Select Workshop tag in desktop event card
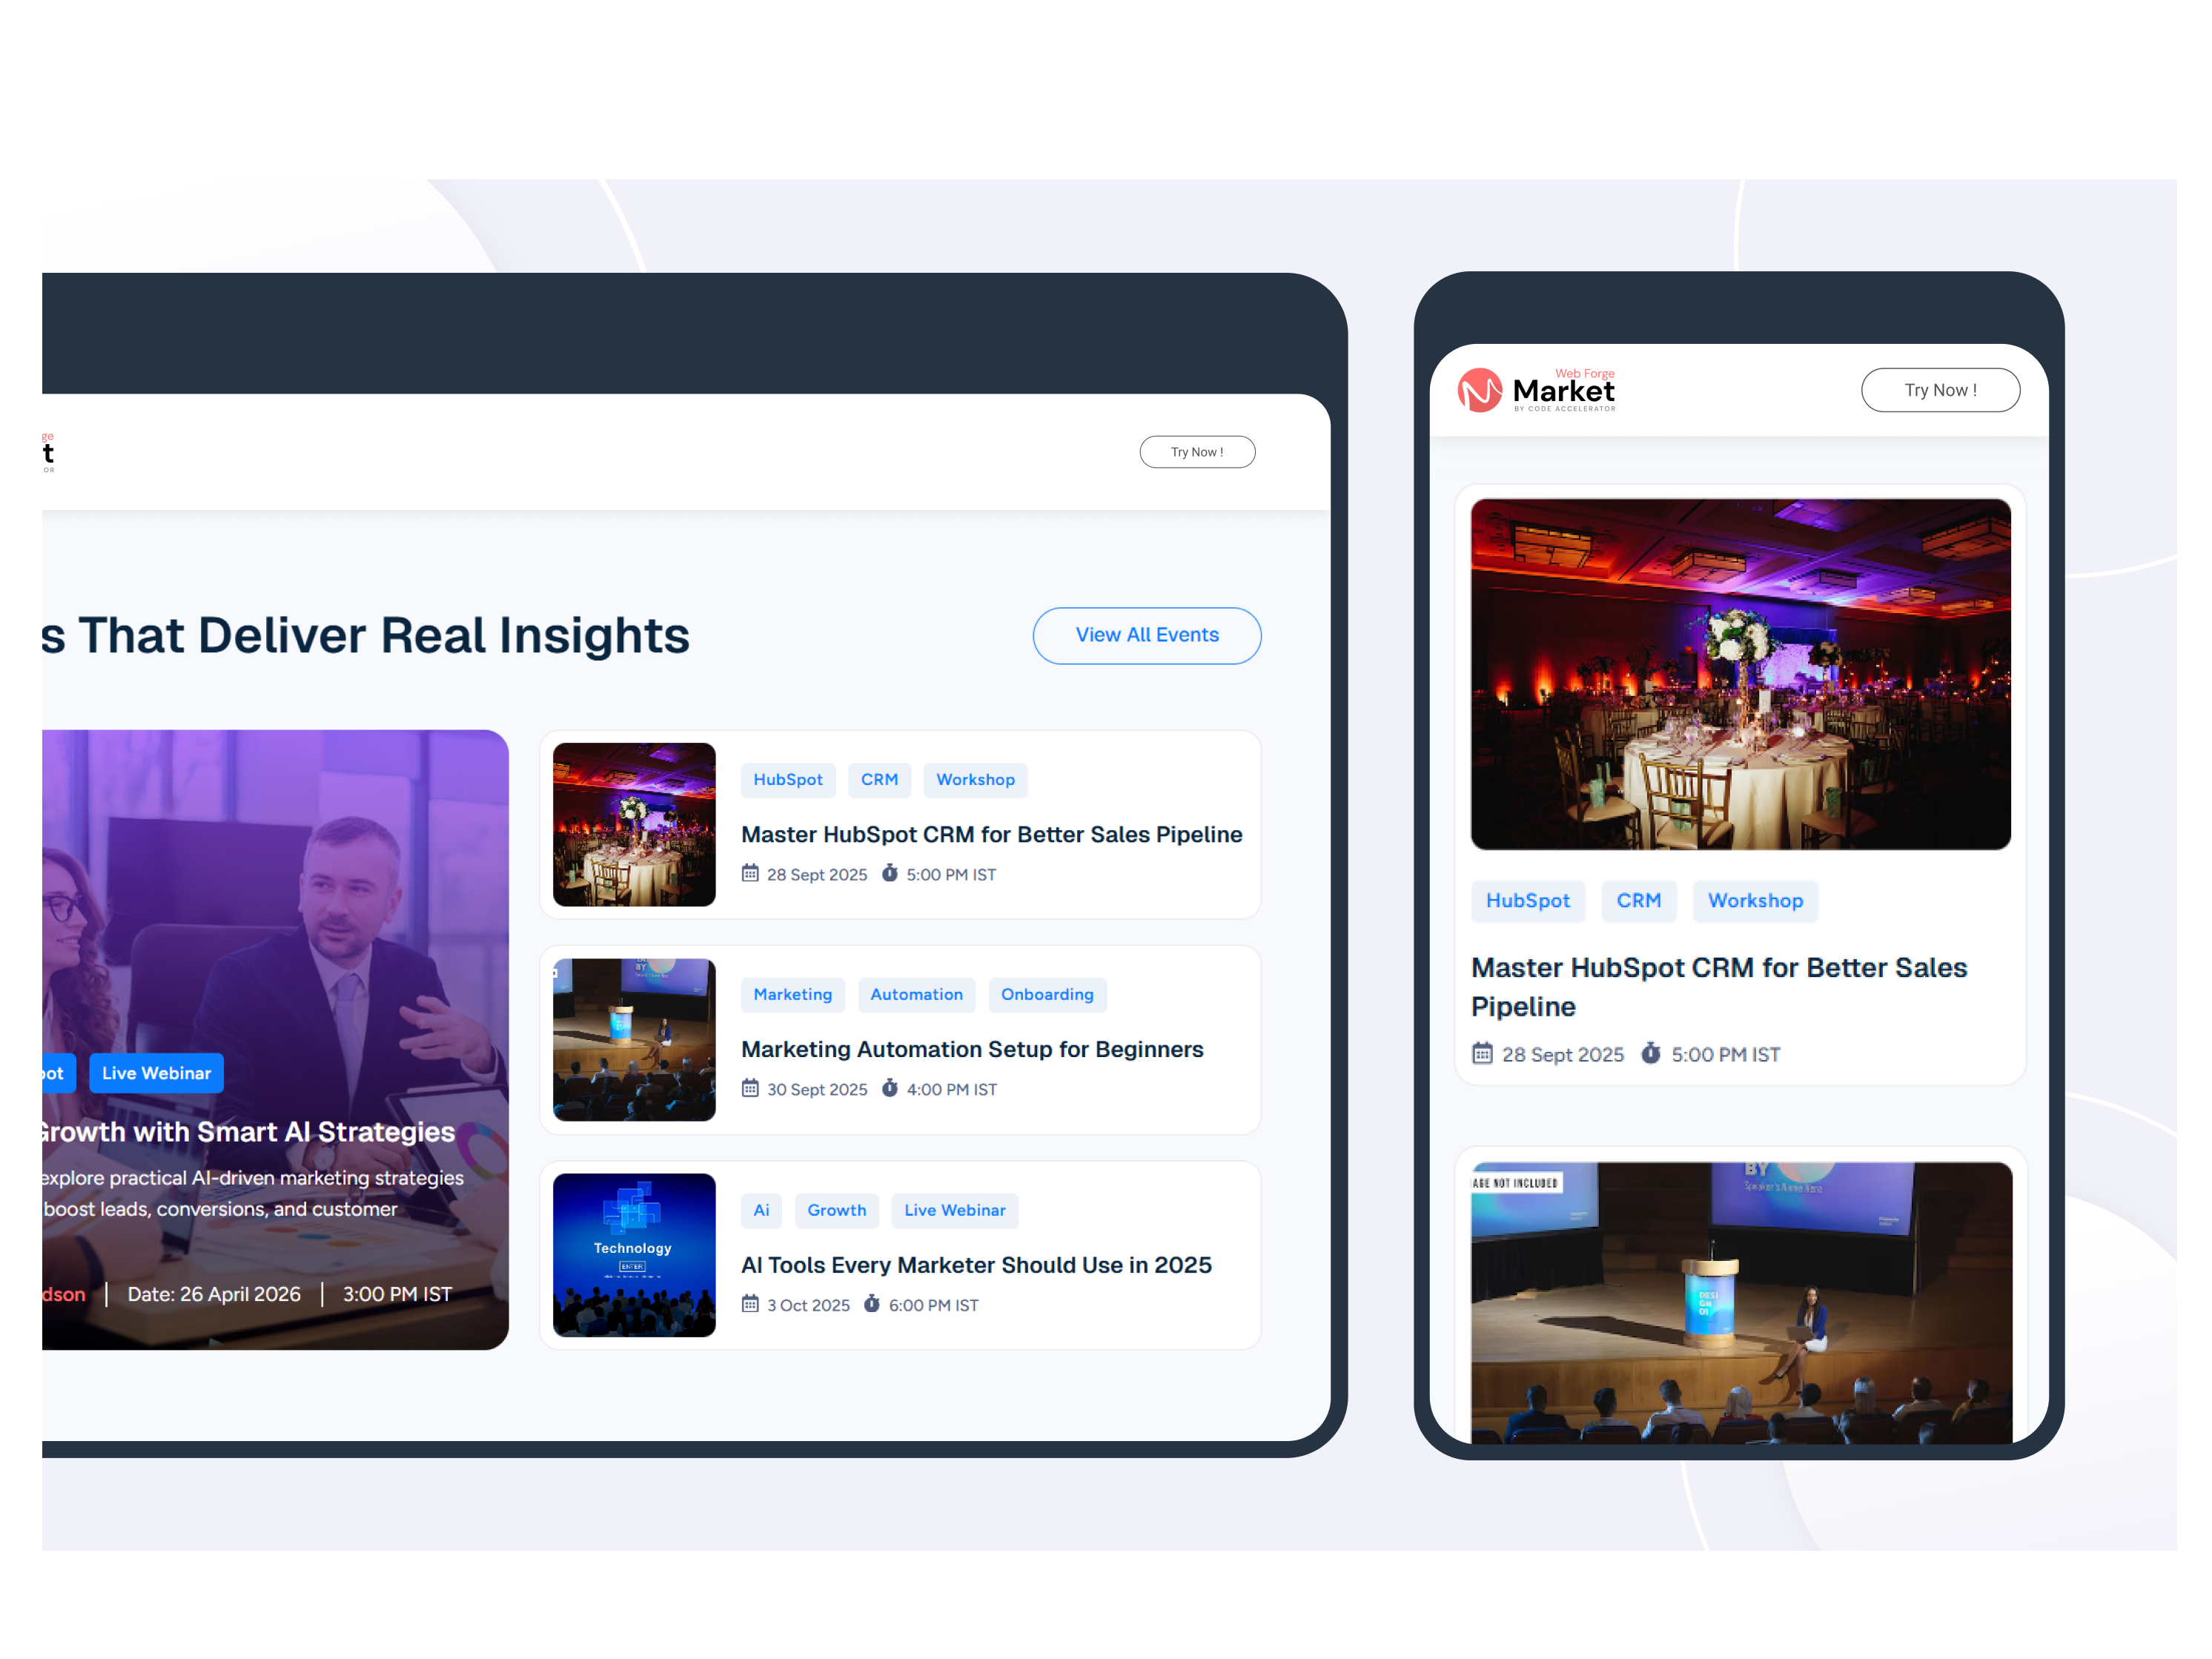Screen dimensions: 2212x1659 tap(975, 780)
